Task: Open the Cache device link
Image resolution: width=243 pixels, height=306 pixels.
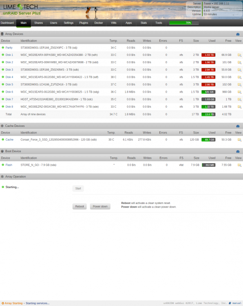Action: 9,140
